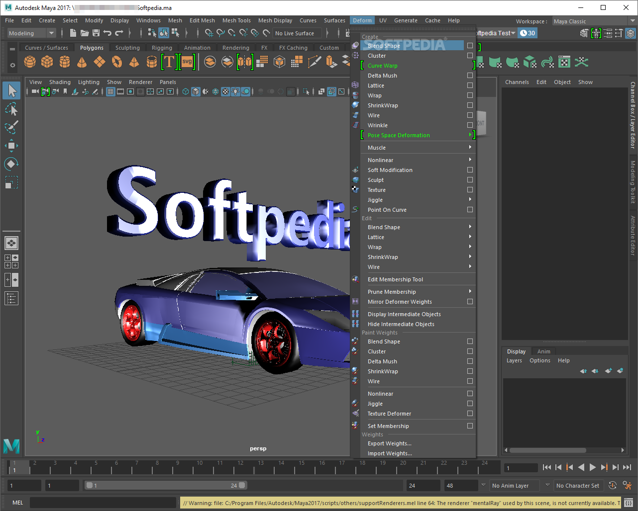This screenshot has width=638, height=511.
Task: Click the Save Scene disk icon
Action: point(96,33)
